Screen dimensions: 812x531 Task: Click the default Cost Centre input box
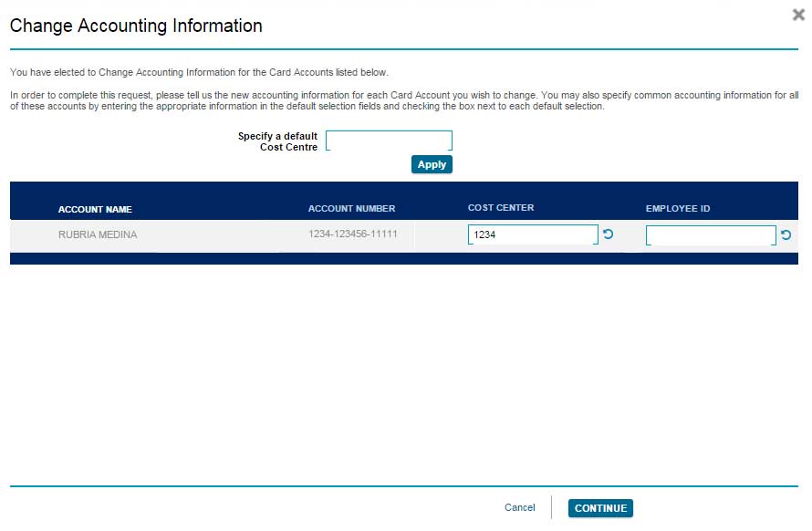(x=389, y=141)
